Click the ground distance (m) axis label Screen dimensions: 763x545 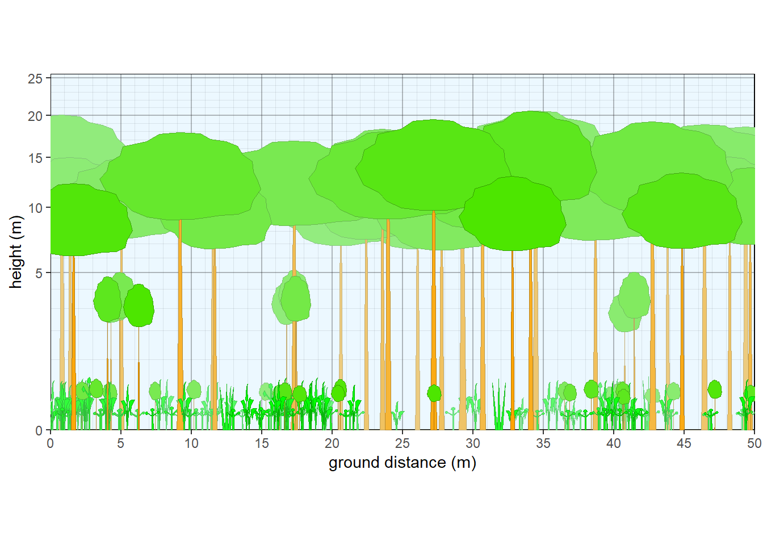tap(400, 464)
